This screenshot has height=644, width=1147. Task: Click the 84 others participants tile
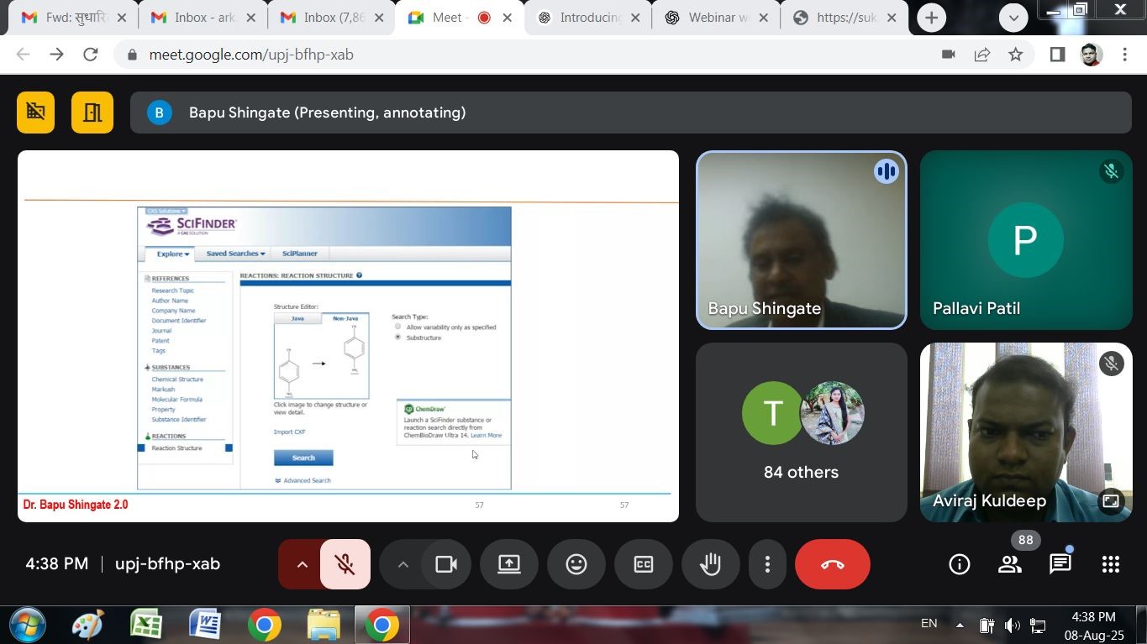pyautogui.click(x=801, y=432)
